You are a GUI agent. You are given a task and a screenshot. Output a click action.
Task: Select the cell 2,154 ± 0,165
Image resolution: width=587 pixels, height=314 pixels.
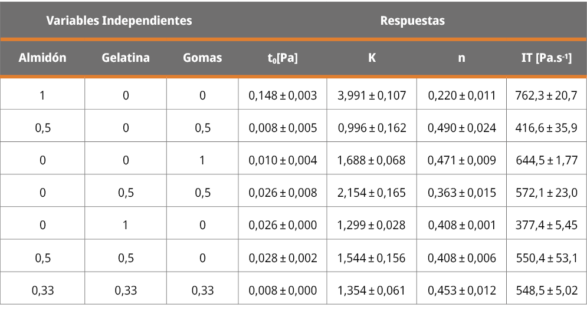[x=372, y=193]
